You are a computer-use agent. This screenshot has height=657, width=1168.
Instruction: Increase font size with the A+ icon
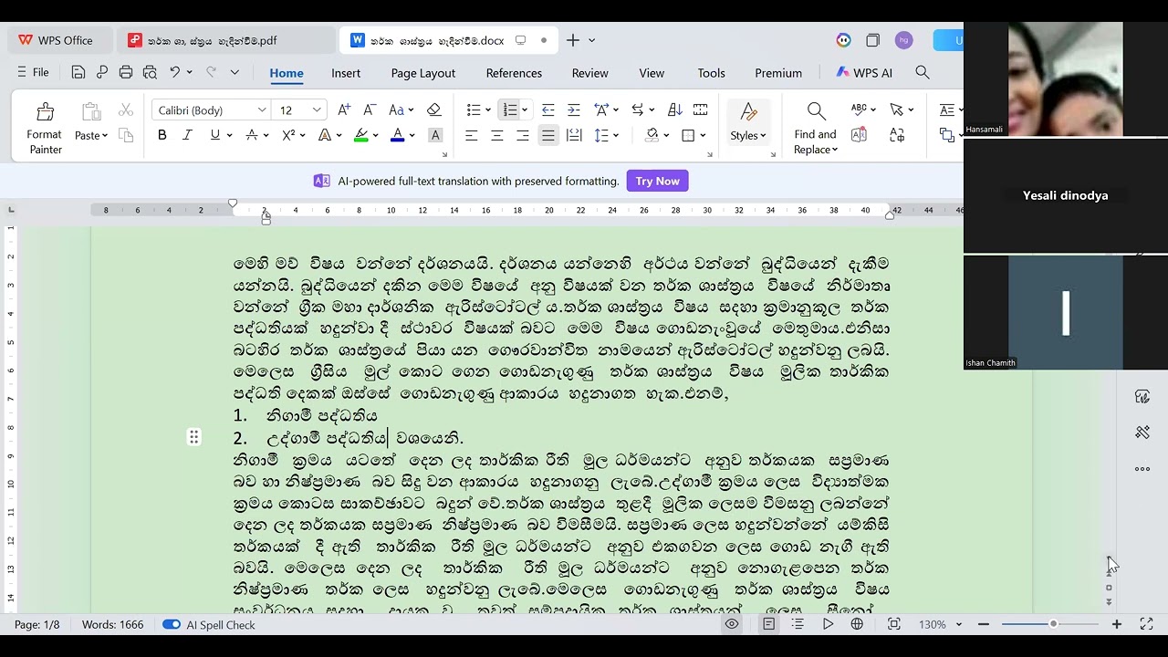[344, 109]
